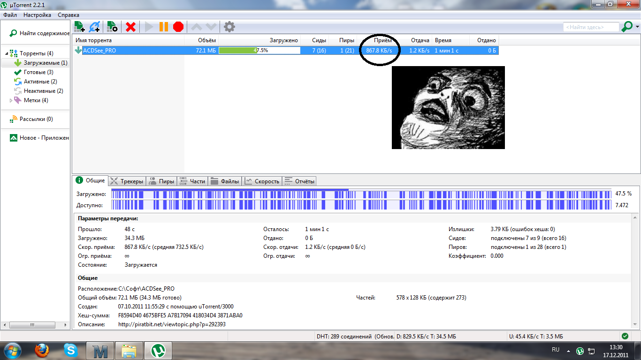Pause the torrent with orange pause icon
This screenshot has height=360, width=641.
coord(163,27)
